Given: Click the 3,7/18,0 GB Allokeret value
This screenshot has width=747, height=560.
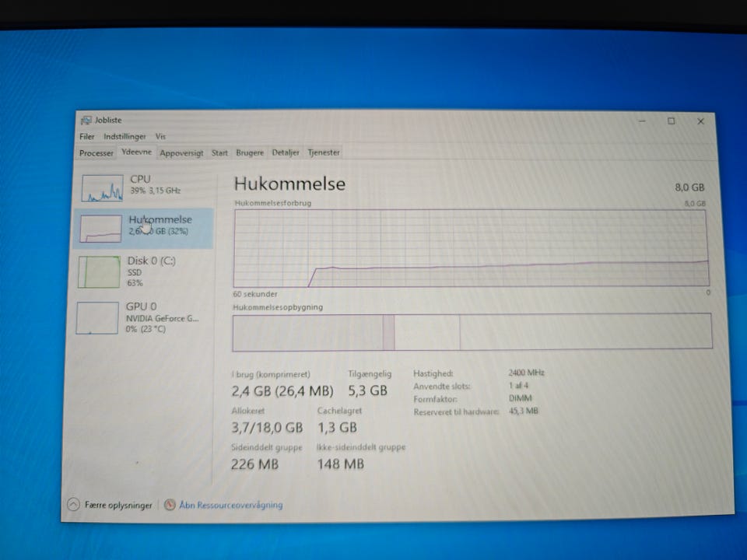Looking at the screenshot, I should 267,427.
